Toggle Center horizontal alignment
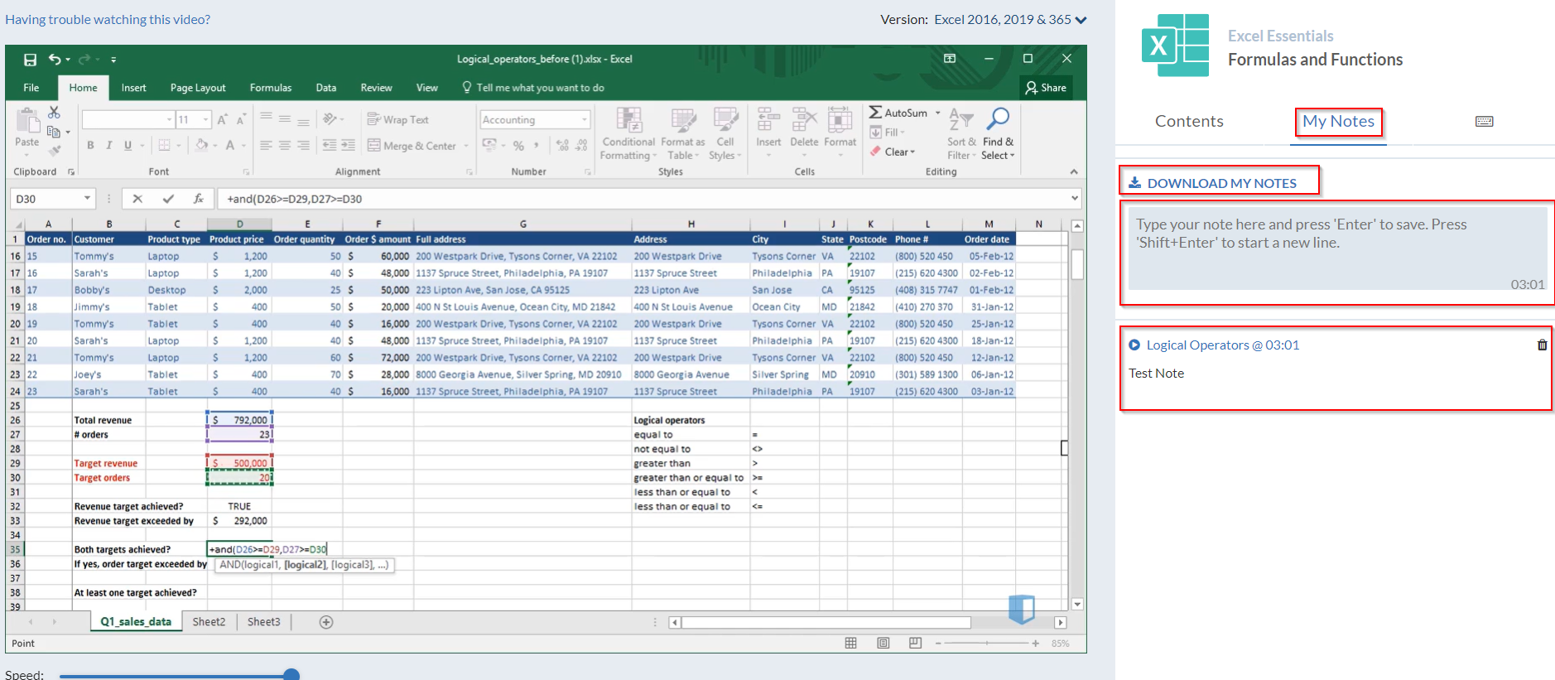The height and width of the screenshot is (680, 1555). (x=284, y=146)
